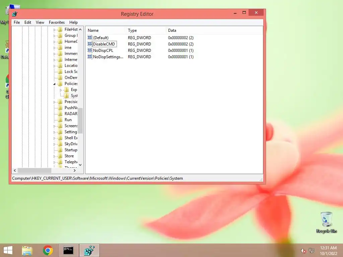Click the muted volume tray icon
This screenshot has width=343, height=257.
(303, 251)
